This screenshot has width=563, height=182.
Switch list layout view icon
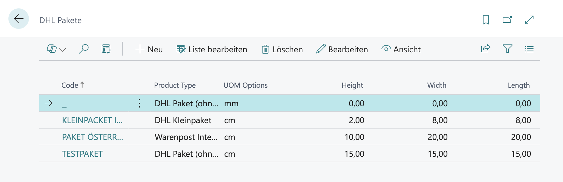point(529,49)
